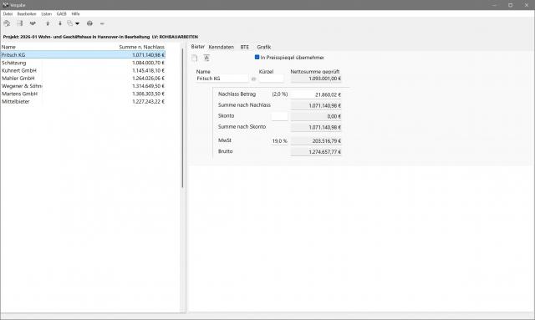
Task: Select the Schätzung row in bidder list
Action: (x=83, y=63)
